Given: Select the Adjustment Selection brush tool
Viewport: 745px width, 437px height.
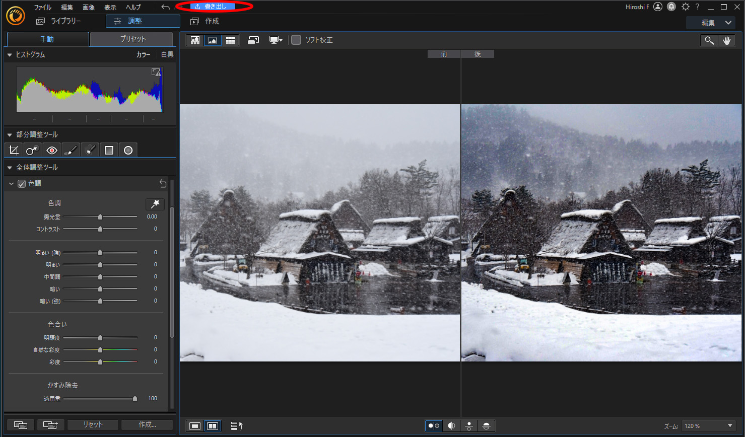Looking at the screenshot, I should coord(90,150).
